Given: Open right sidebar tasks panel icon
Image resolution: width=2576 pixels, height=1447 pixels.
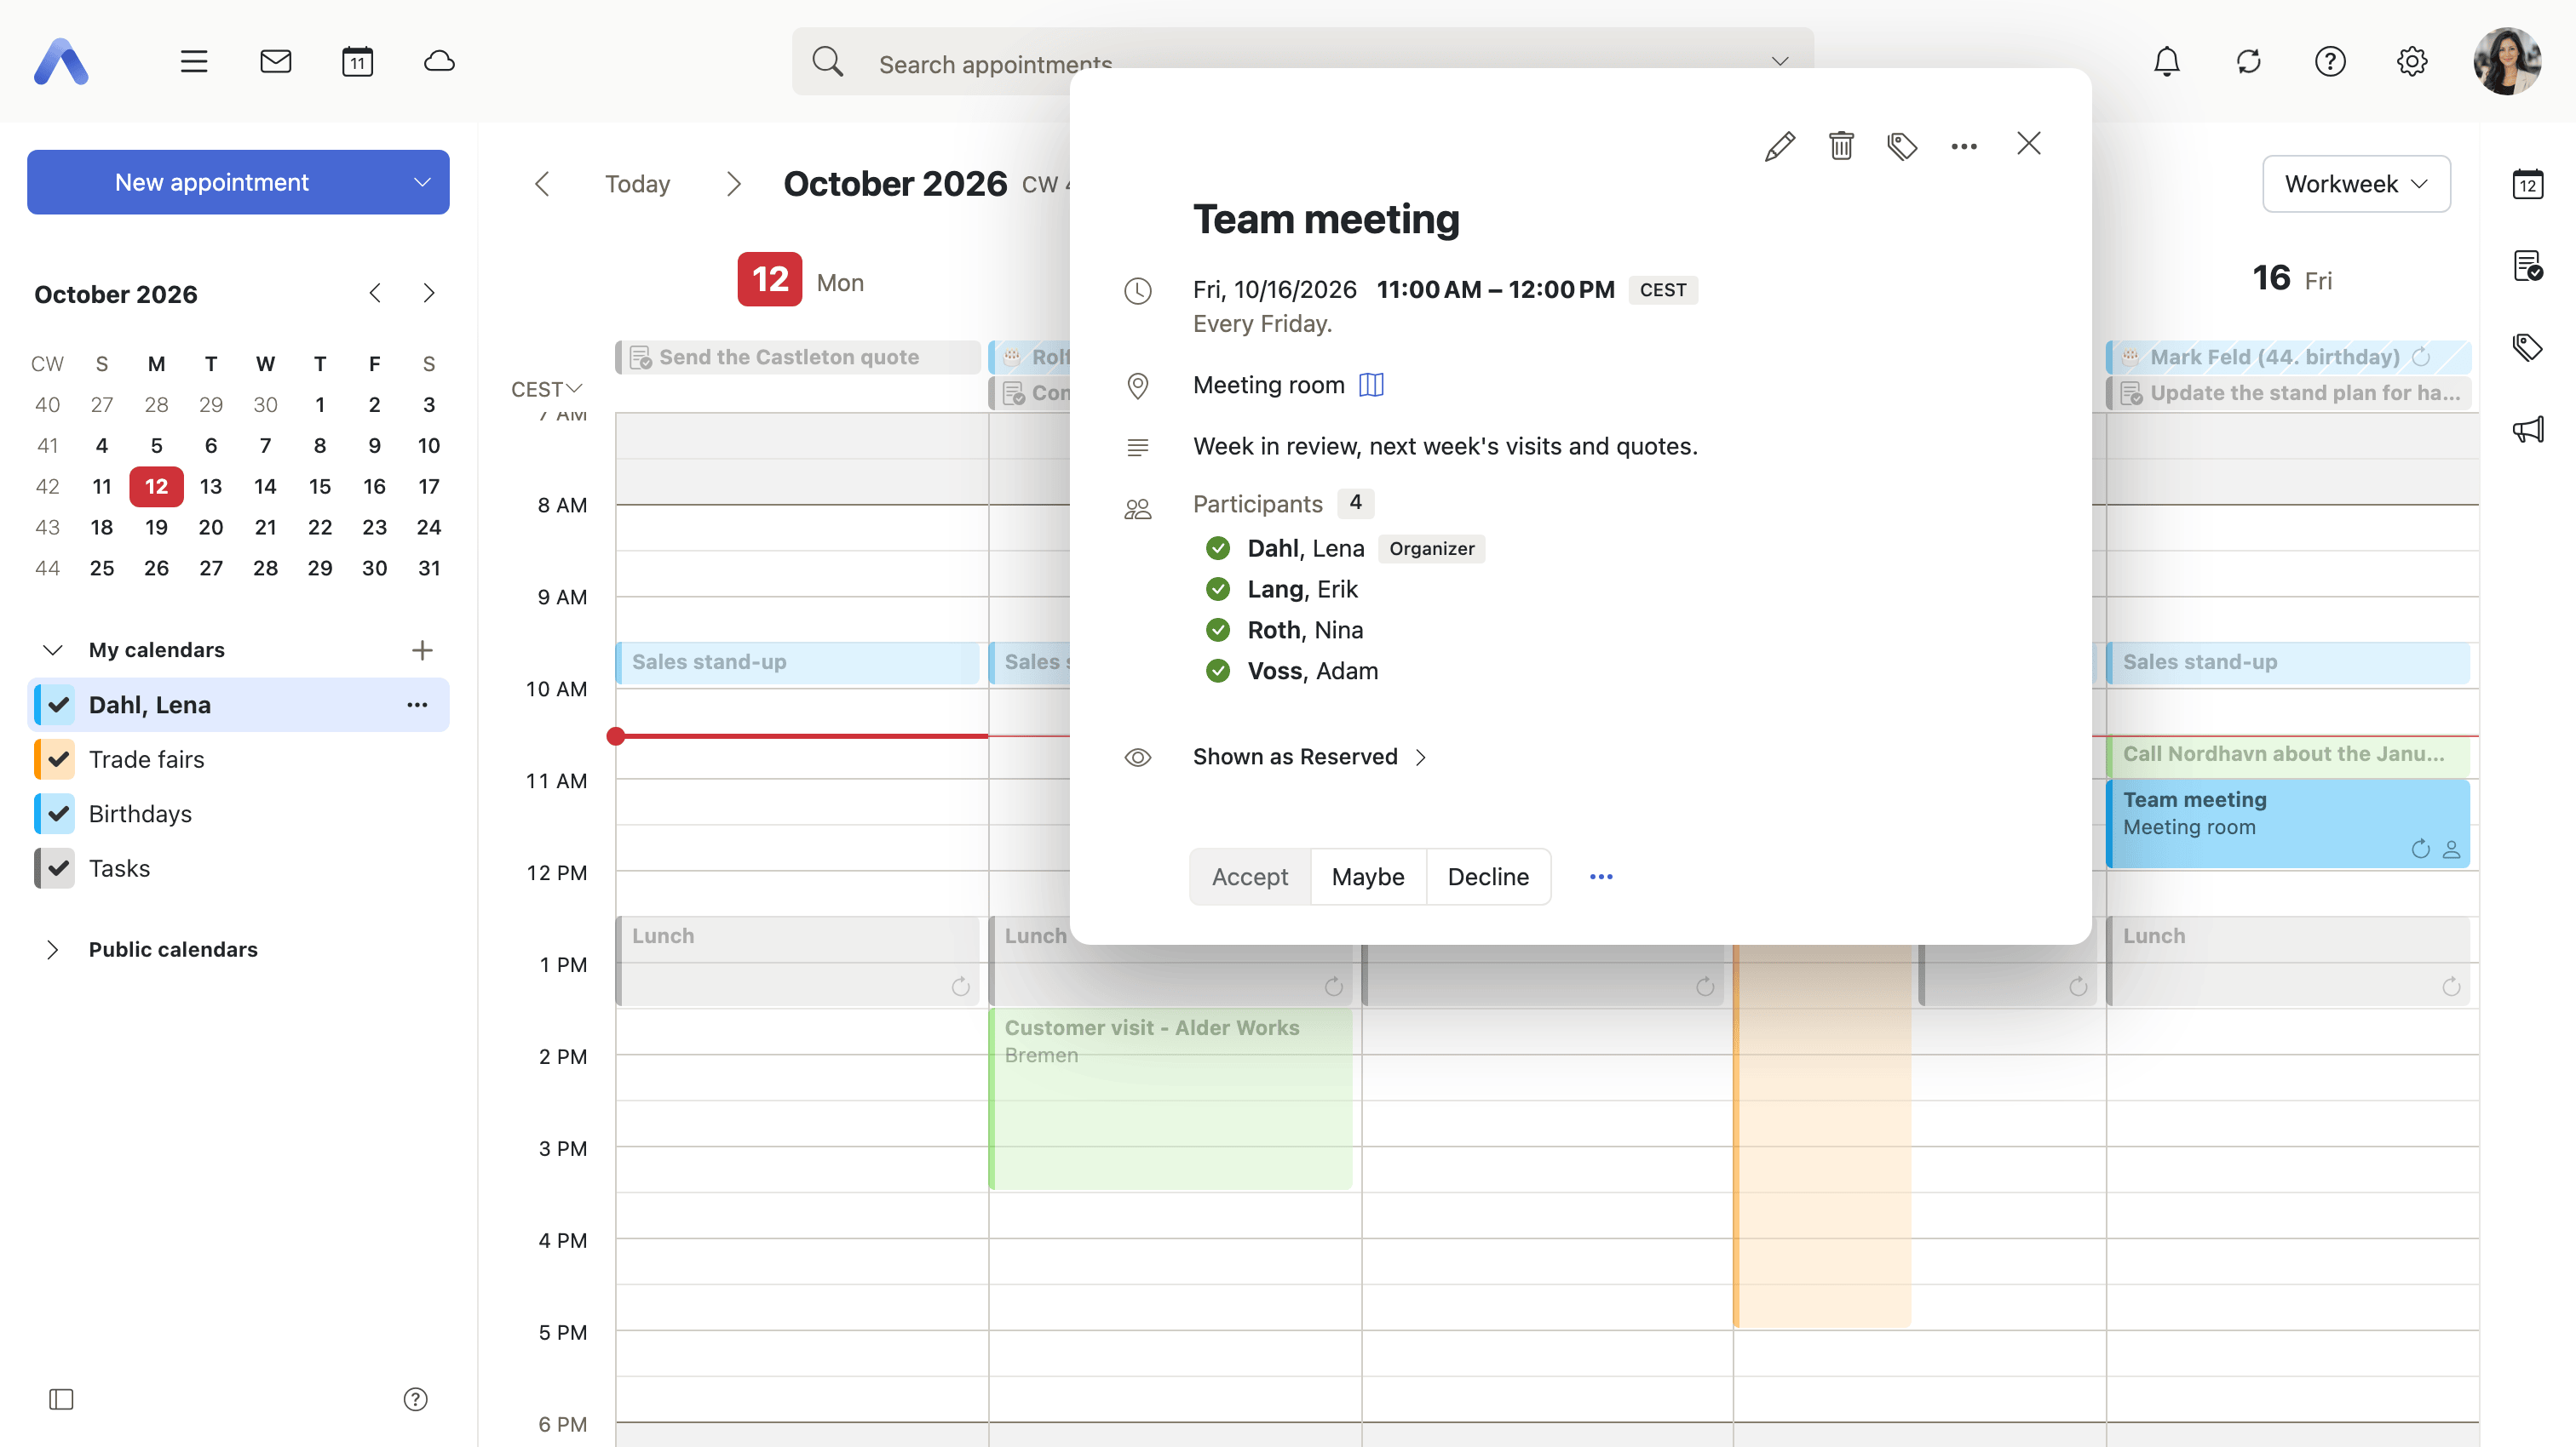Looking at the screenshot, I should point(2528,266).
